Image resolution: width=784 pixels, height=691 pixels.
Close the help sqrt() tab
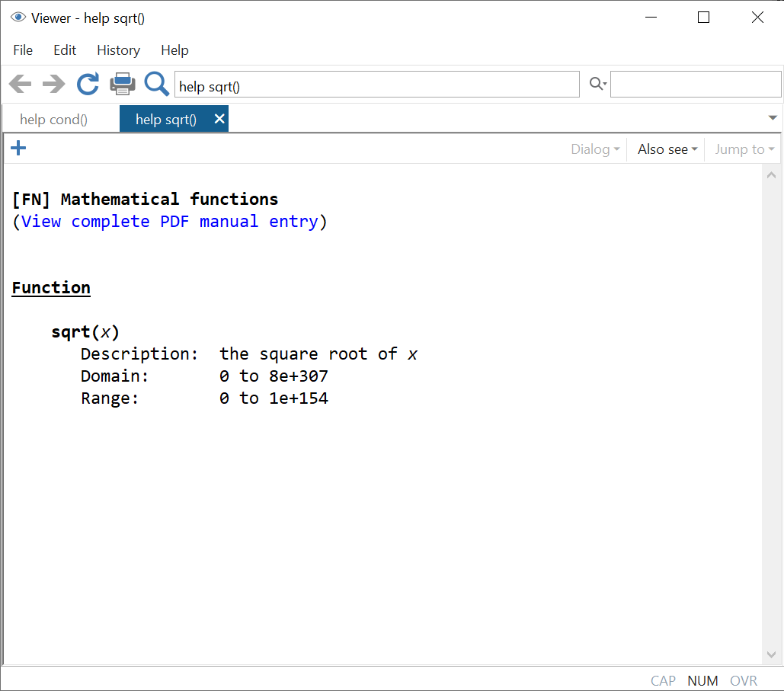(219, 119)
